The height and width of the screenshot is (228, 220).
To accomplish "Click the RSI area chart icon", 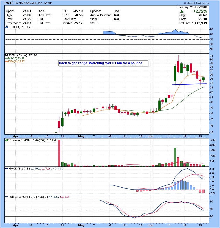I will 6,27.
